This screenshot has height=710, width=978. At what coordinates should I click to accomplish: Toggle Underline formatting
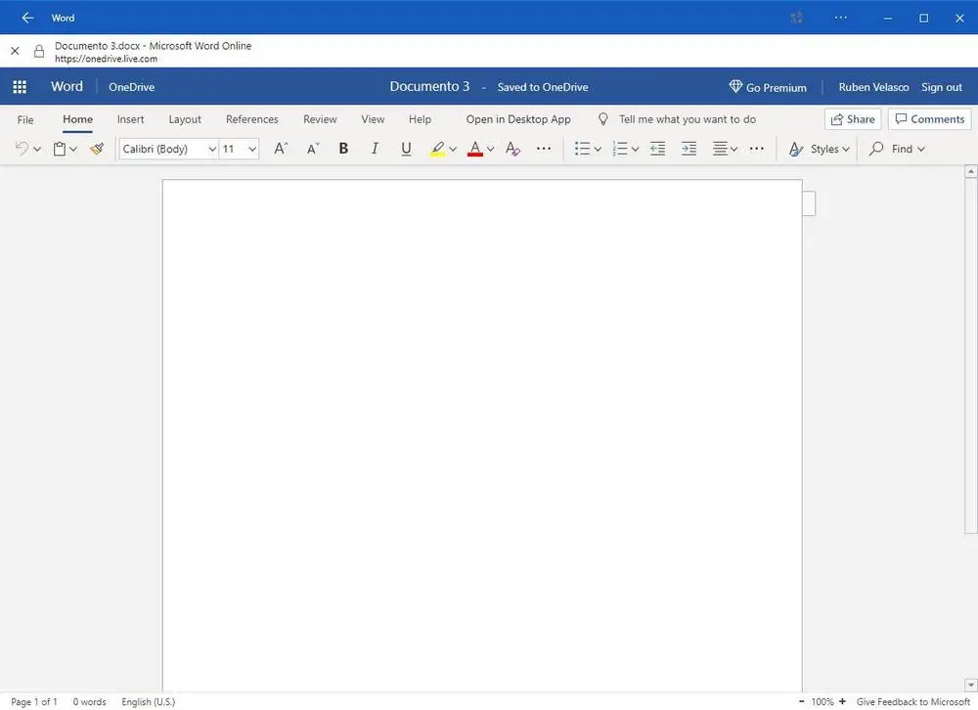point(406,149)
